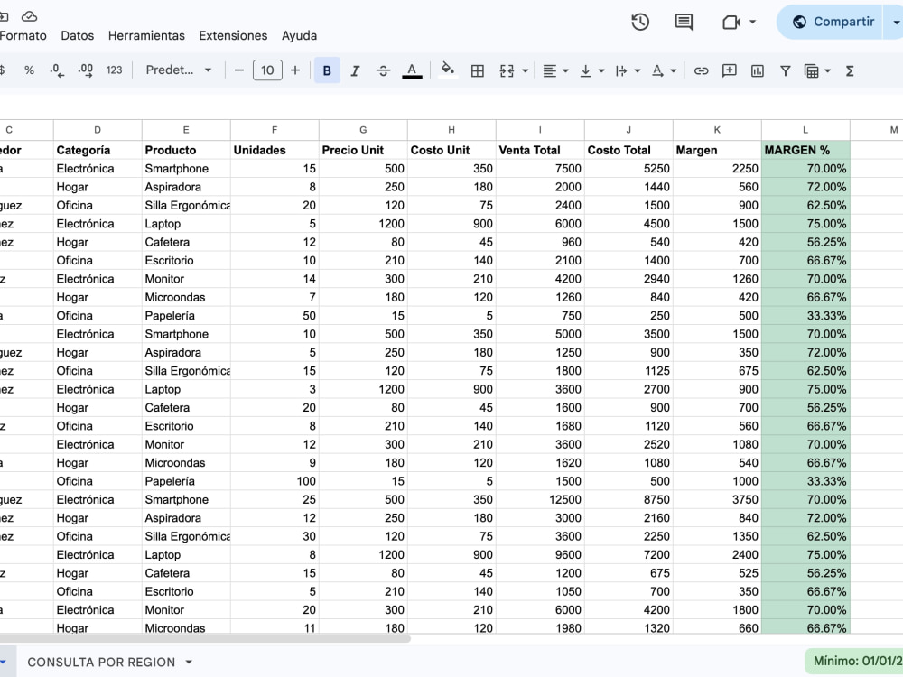Select the cell with value 5250
This screenshot has width=903, height=677.
click(628, 169)
